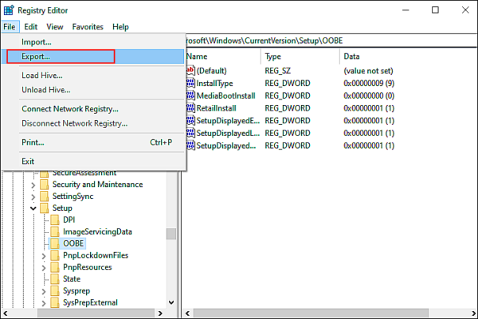Select the OOBE folder icon in tree
Image resolution: width=478 pixels, height=319 pixels.
click(54, 243)
